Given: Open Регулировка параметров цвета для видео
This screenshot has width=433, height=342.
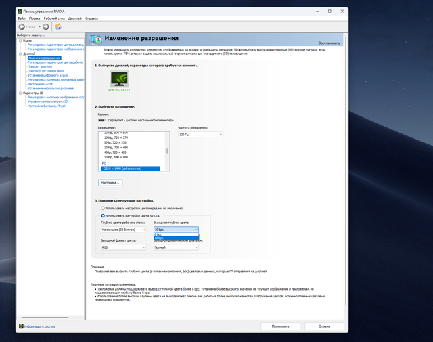Looking at the screenshot, I should pyautogui.click(x=55, y=45).
